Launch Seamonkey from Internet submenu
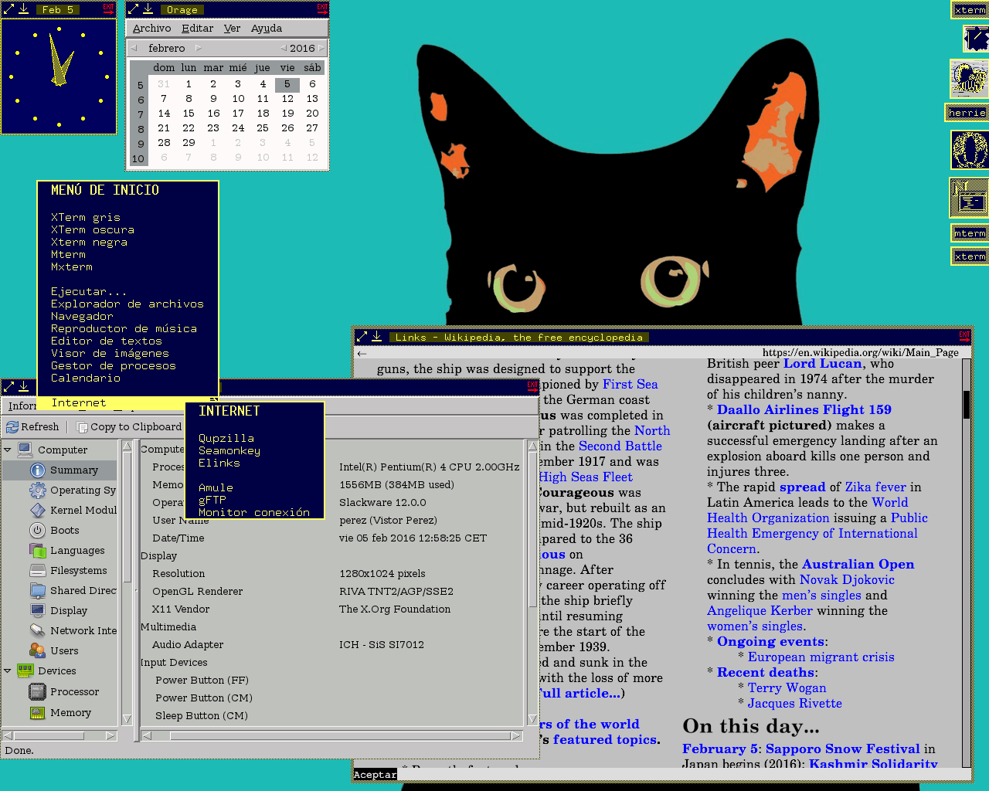This screenshot has width=989, height=791. pyautogui.click(x=229, y=450)
